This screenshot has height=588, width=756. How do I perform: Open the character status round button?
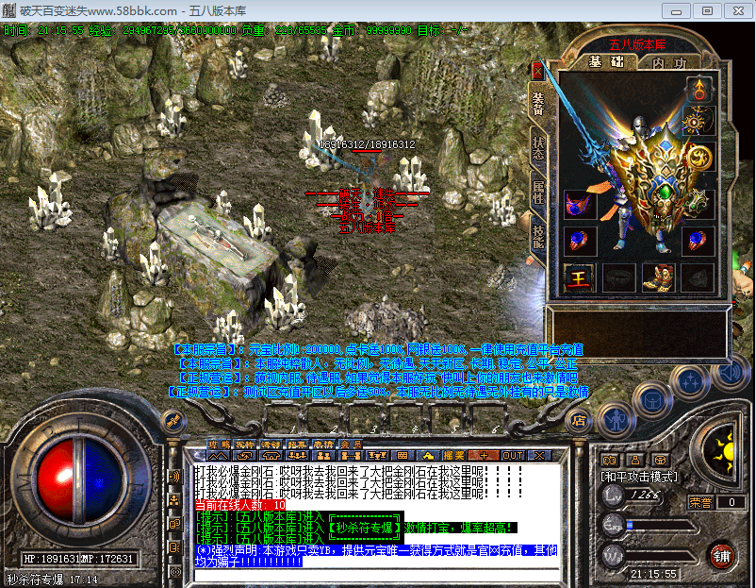(616, 421)
